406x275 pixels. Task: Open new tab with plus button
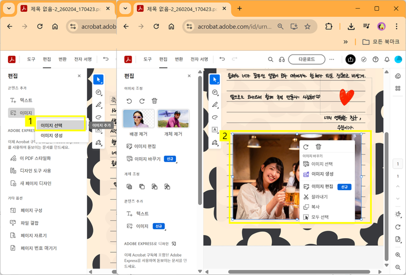click(x=239, y=9)
